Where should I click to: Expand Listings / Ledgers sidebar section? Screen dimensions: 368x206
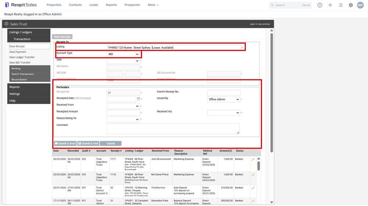[29, 32]
